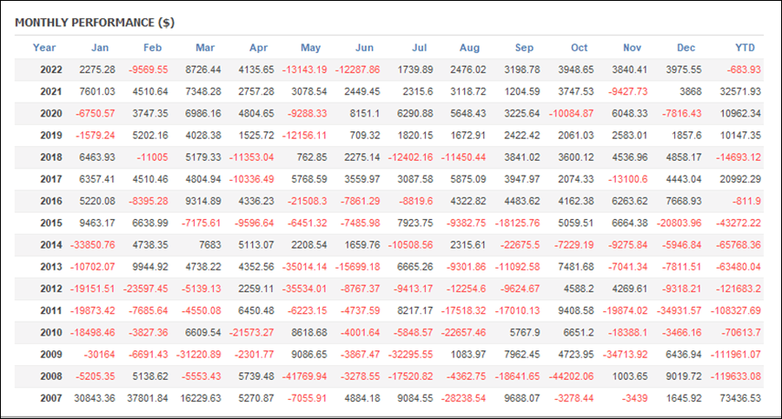The width and height of the screenshot is (782, 419).
Task: Click the May column header
Action: pos(311,48)
